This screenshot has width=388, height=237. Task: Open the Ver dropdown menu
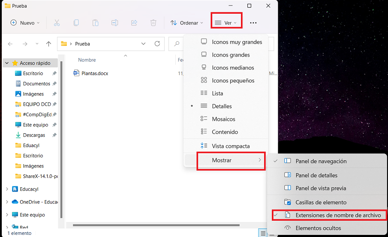tap(226, 23)
